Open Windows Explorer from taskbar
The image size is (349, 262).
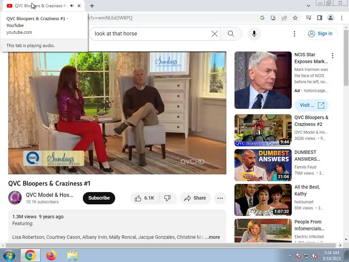pos(73,255)
